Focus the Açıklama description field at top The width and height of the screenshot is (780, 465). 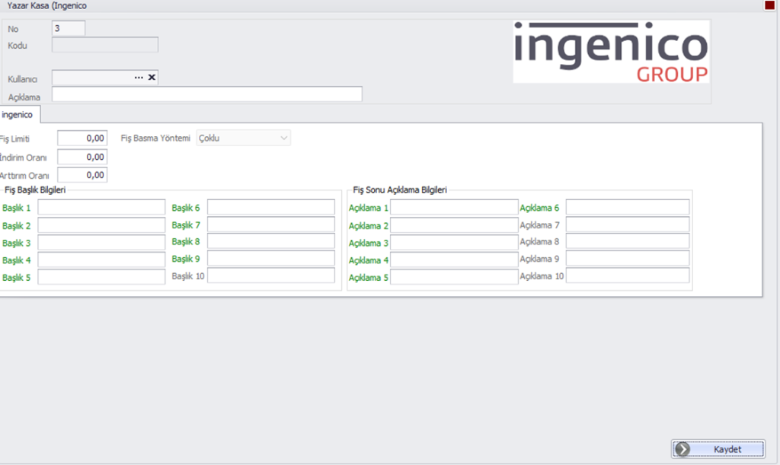pos(207,94)
